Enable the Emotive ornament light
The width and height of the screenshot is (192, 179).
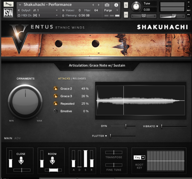pos(56,111)
